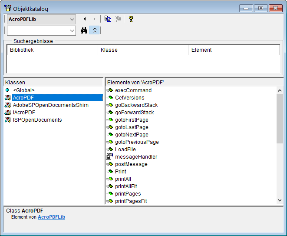Click the green Global sphere icon

click(7, 90)
